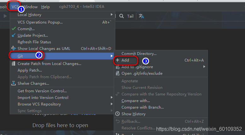Choose Show History entry
The width and height of the screenshot is (245, 135).
(x=134, y=114)
